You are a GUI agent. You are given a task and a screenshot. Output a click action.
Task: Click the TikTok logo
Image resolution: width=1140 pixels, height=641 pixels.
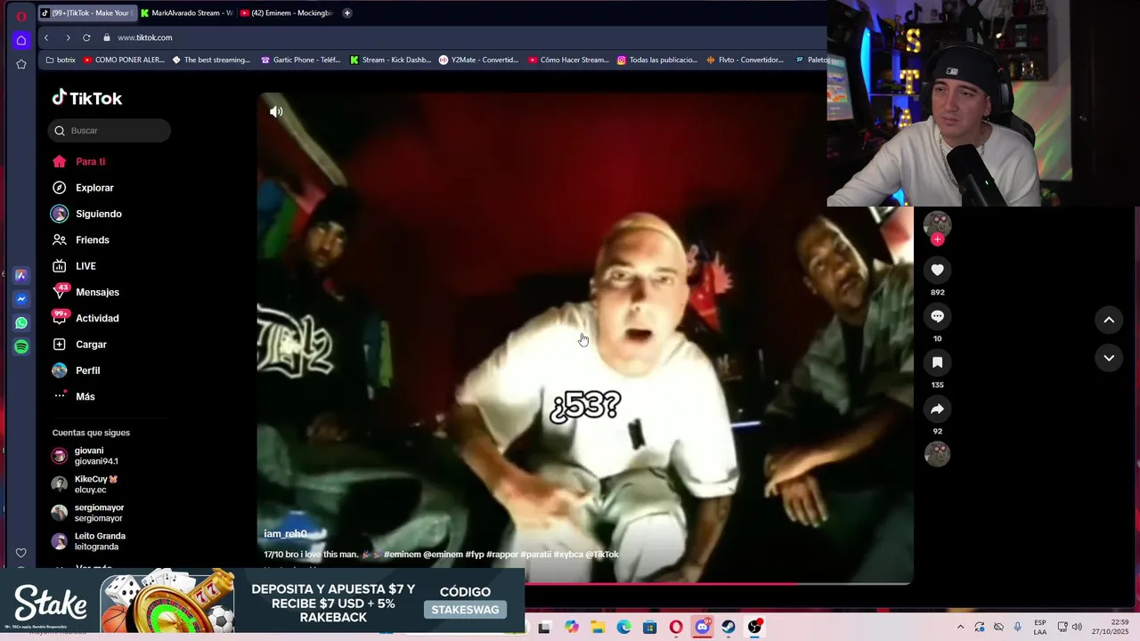click(x=87, y=98)
